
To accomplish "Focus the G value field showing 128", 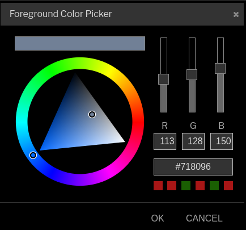I will coord(193,141).
